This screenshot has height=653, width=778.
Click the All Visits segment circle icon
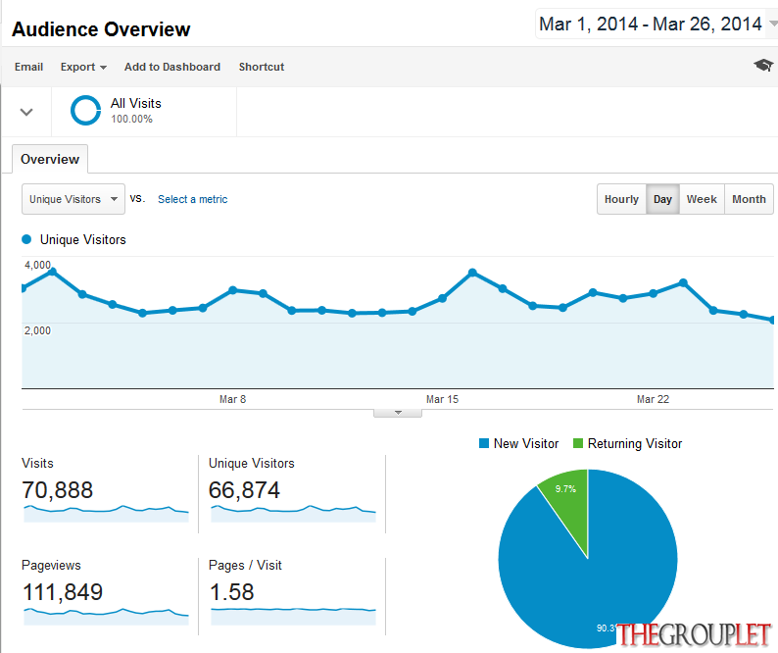[x=86, y=110]
